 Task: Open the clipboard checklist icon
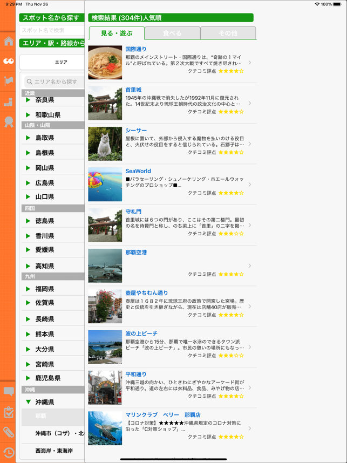[x=9, y=412]
